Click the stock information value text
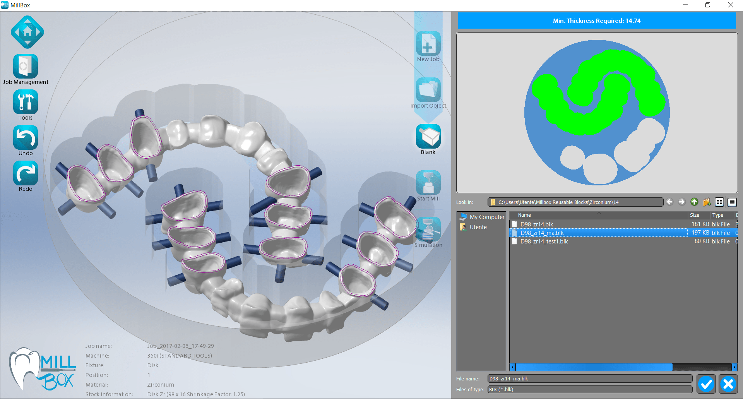743x399 pixels. [x=196, y=394]
